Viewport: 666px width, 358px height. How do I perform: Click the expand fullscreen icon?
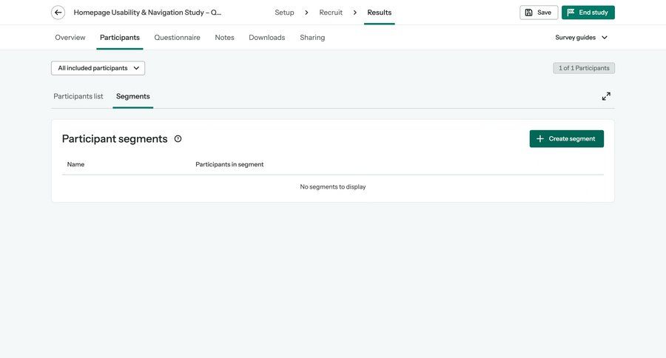point(606,96)
